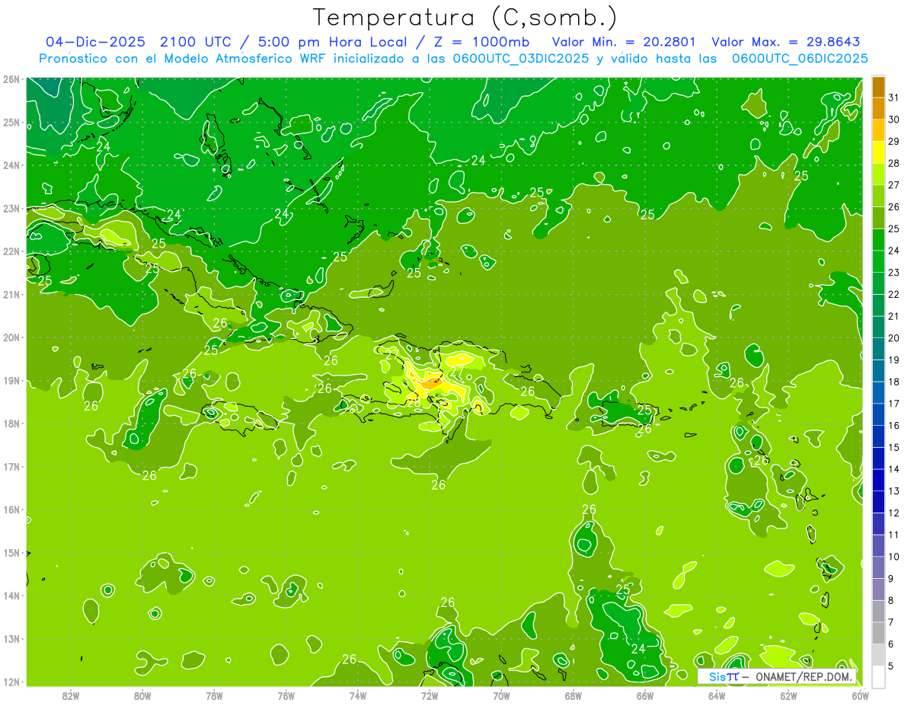Click the '60W' longitude axis label
Image resolution: width=914 pixels, height=706 pixels.
861,695
